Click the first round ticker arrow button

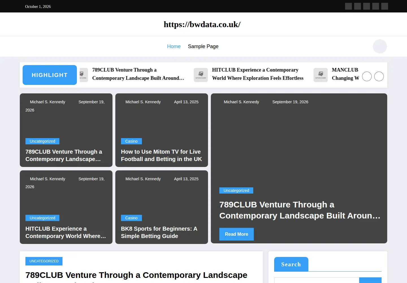click(x=367, y=76)
